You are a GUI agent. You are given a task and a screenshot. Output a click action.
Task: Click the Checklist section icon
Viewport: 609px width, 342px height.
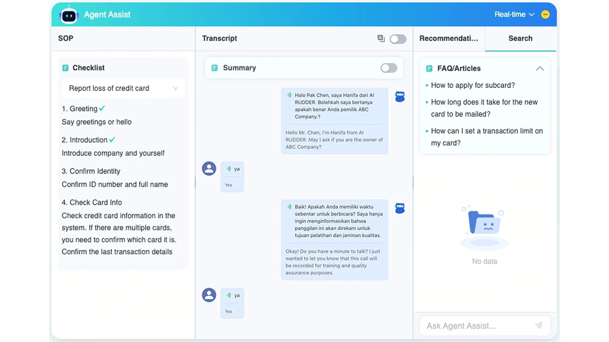click(65, 68)
